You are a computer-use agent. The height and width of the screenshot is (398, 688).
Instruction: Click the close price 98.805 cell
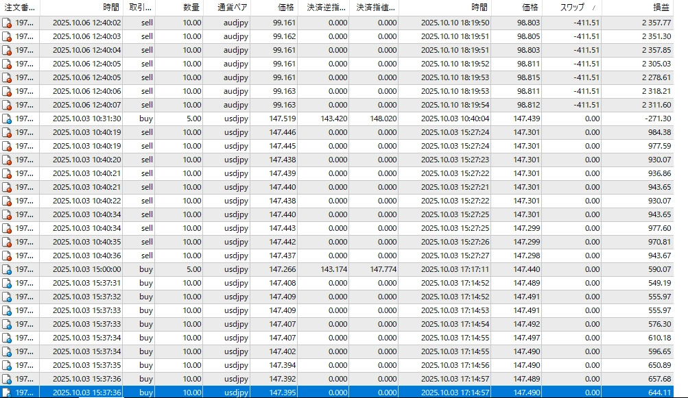(528, 36)
